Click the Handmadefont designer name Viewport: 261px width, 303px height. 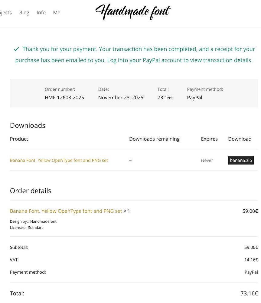[43, 221]
